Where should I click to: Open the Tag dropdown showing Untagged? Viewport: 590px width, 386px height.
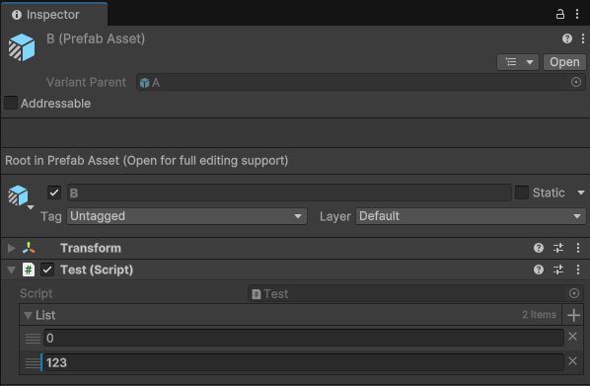tap(186, 216)
